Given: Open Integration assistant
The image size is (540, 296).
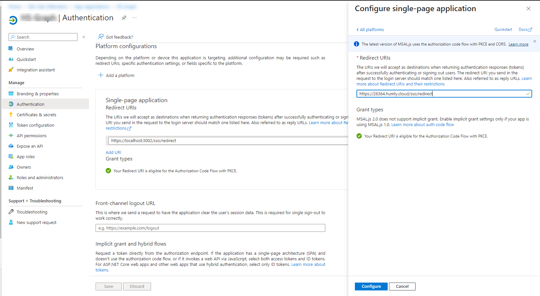Looking at the screenshot, I should coord(35,70).
